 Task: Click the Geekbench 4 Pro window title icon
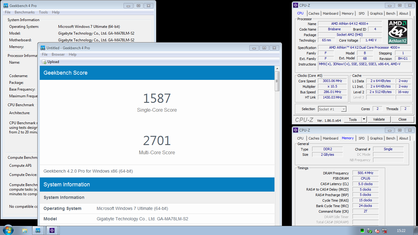point(6,6)
